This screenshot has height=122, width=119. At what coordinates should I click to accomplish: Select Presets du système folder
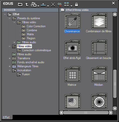pyautogui.click(x=29, y=18)
